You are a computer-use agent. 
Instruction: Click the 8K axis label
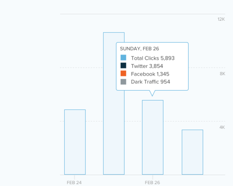click(222, 74)
